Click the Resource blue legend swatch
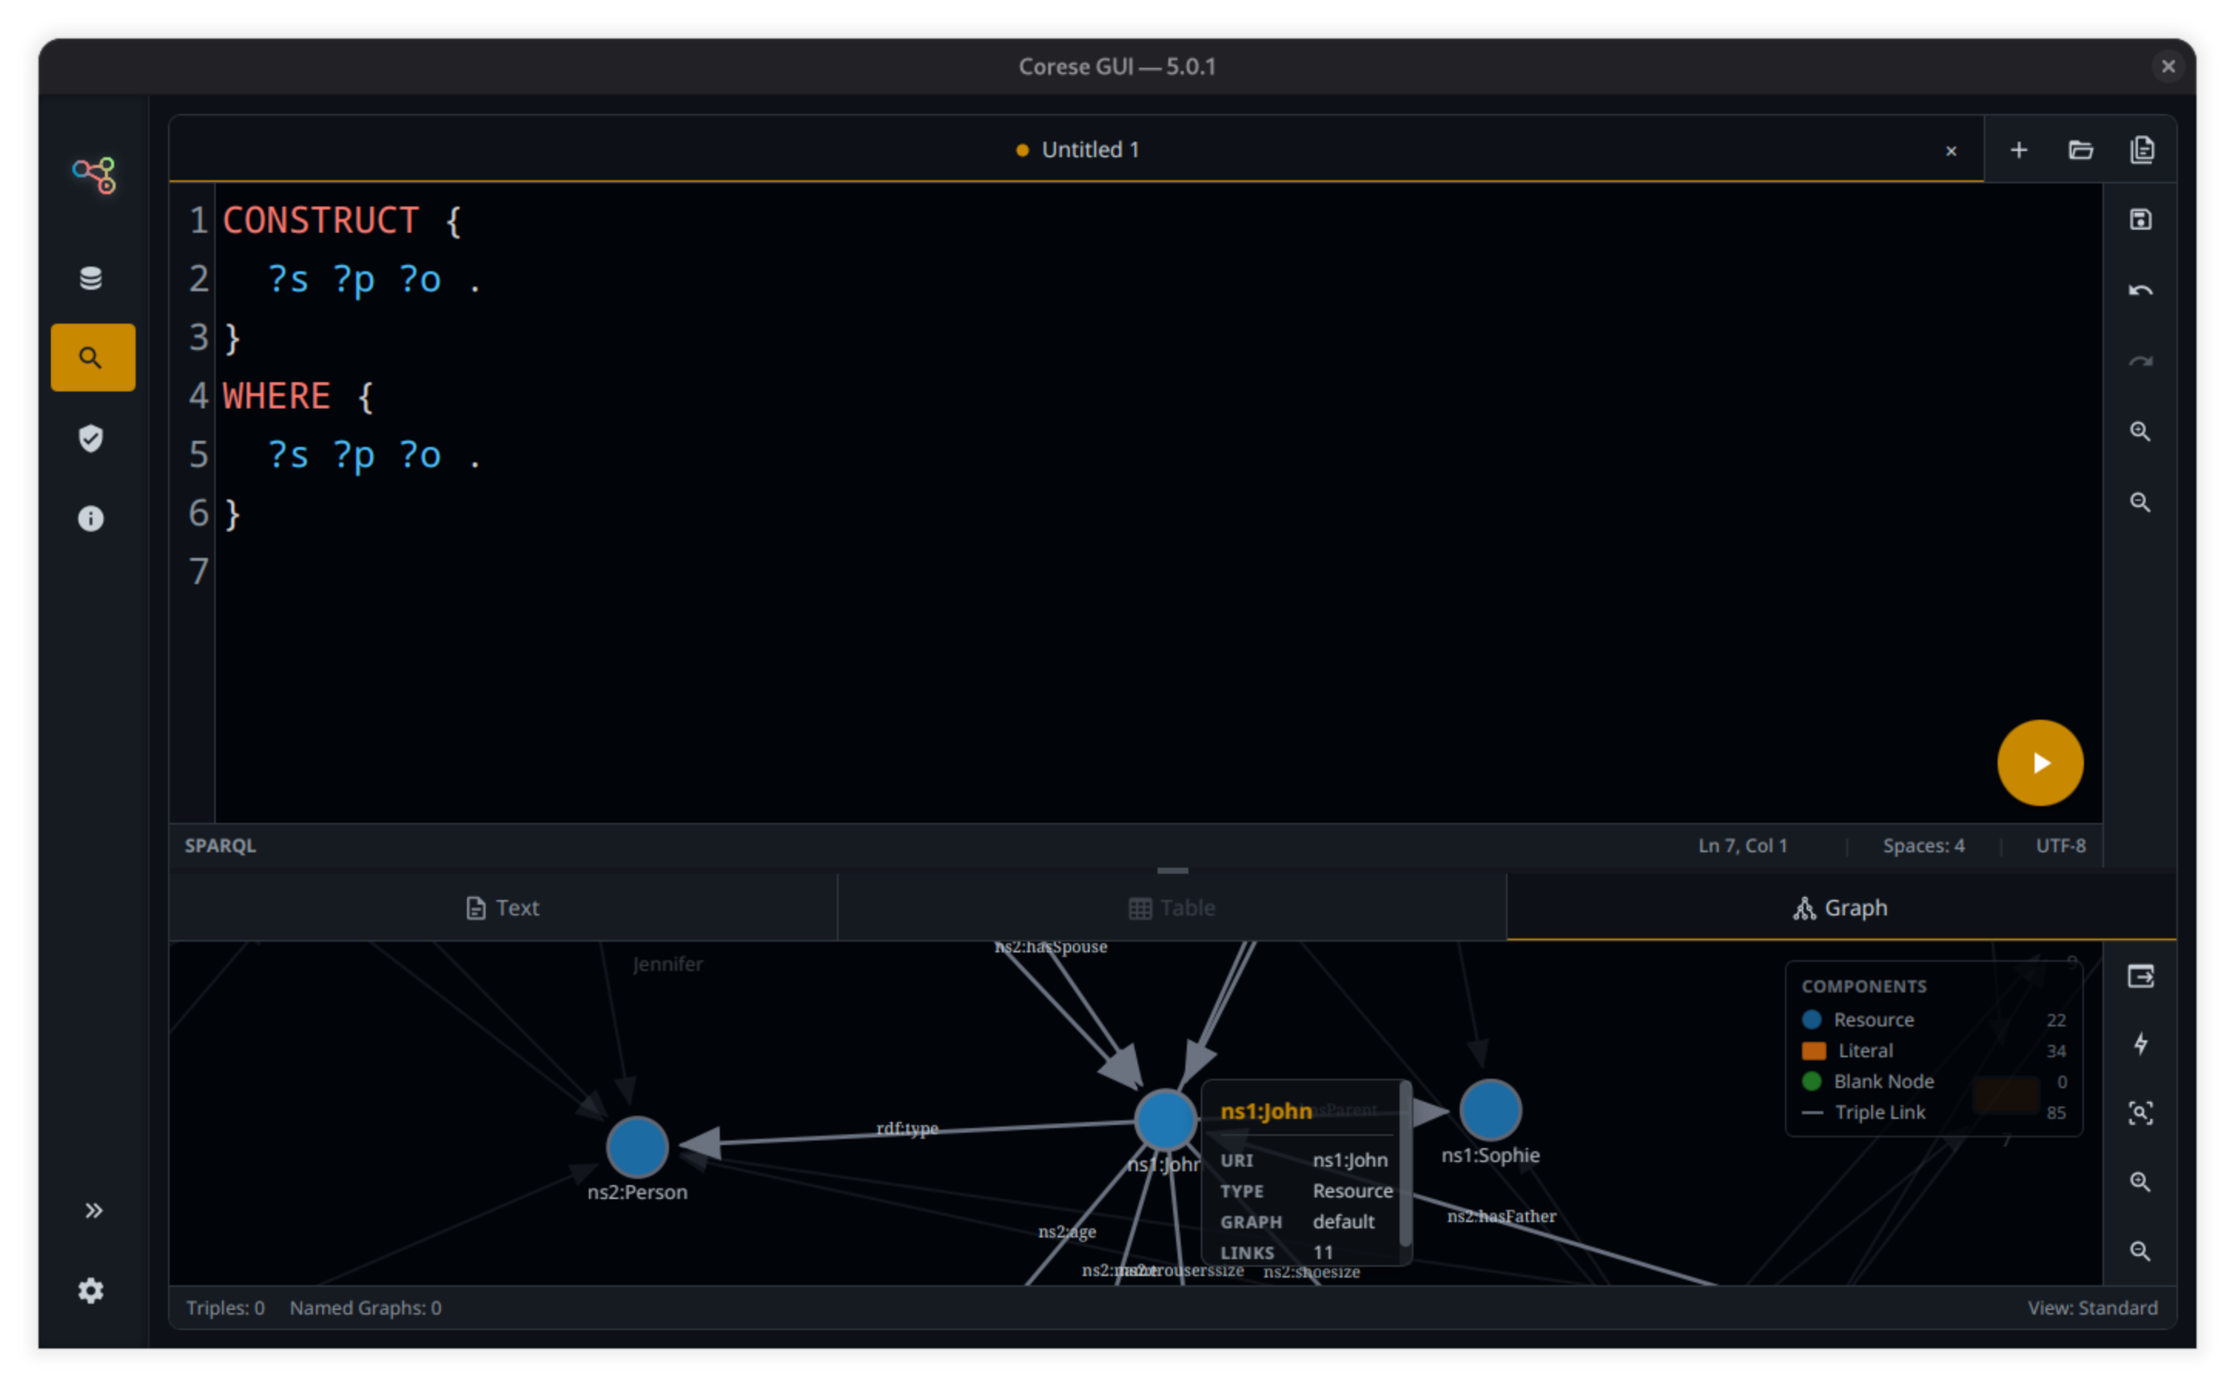This screenshot has width=2235, height=1387. pyautogui.click(x=1811, y=1020)
